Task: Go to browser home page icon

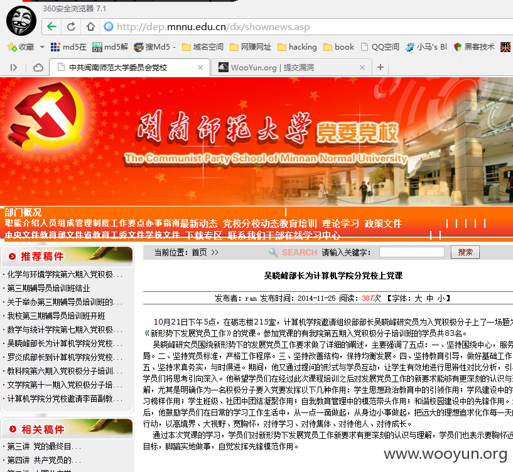Action: pyautogui.click(x=90, y=26)
